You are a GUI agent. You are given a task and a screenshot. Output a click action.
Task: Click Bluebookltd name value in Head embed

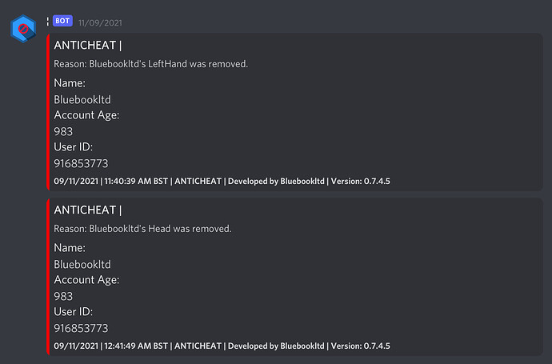point(82,264)
